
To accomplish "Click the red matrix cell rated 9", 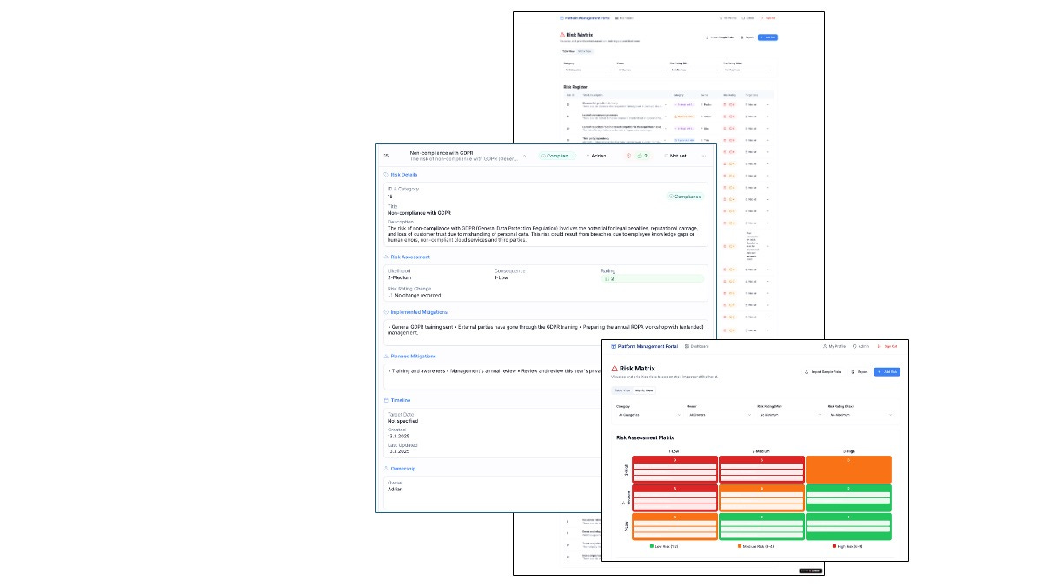I will [674, 469].
